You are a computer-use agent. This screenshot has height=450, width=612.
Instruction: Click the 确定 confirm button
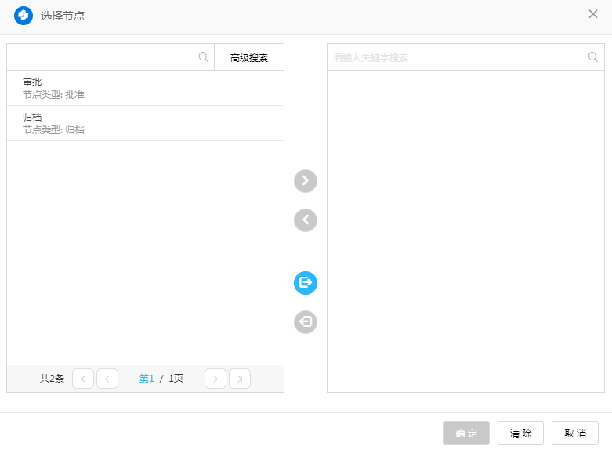(466, 433)
